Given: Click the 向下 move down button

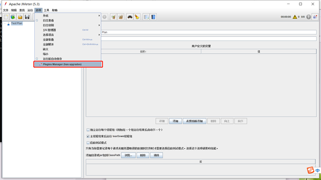Looking at the screenshot, I should 241,121.
